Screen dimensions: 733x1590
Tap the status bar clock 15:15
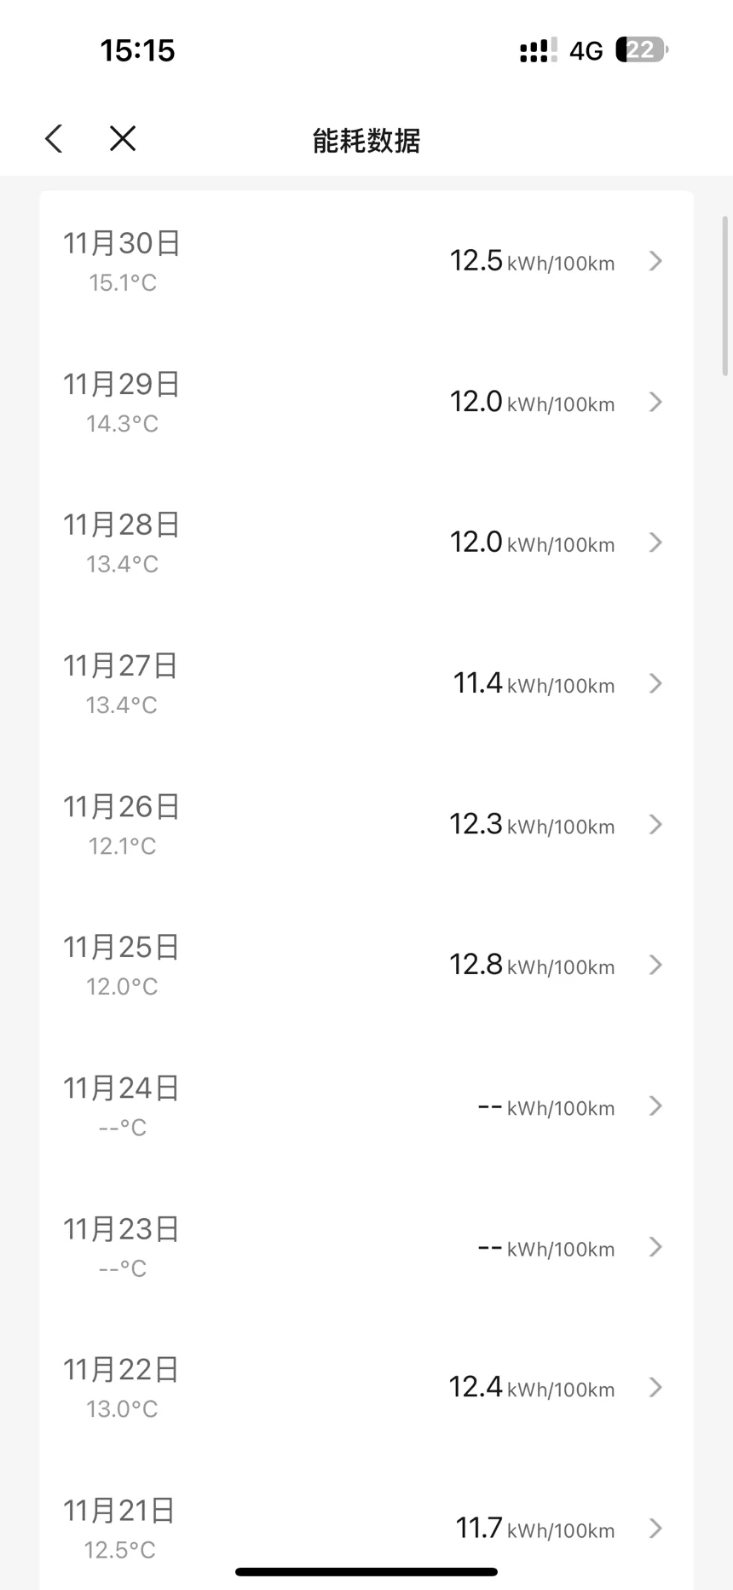pyautogui.click(x=137, y=50)
